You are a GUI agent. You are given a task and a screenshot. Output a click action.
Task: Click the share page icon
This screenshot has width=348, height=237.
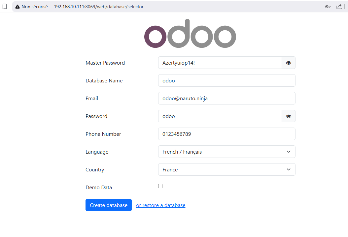point(339,7)
